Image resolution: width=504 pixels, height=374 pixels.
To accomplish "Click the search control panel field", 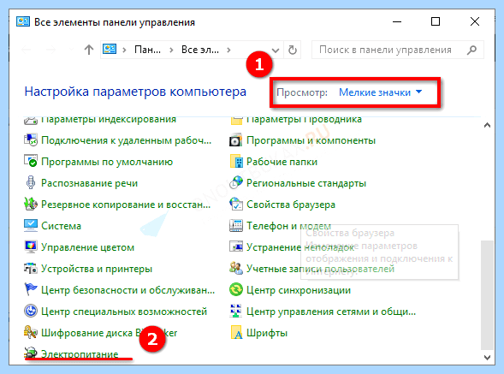I will [x=398, y=50].
